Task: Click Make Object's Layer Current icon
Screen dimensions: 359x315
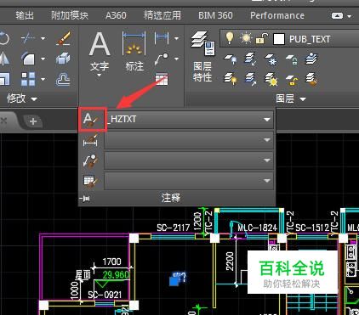Action: coord(311,59)
